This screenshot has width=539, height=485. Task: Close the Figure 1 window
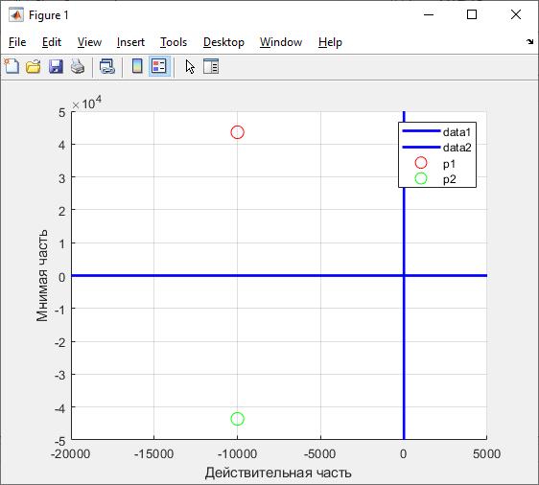click(516, 14)
